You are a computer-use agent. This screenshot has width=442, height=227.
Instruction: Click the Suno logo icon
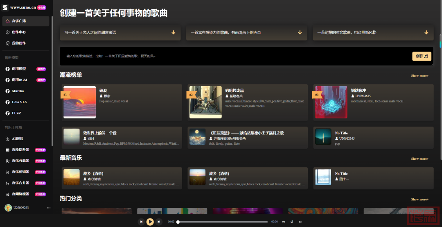point(5,7)
